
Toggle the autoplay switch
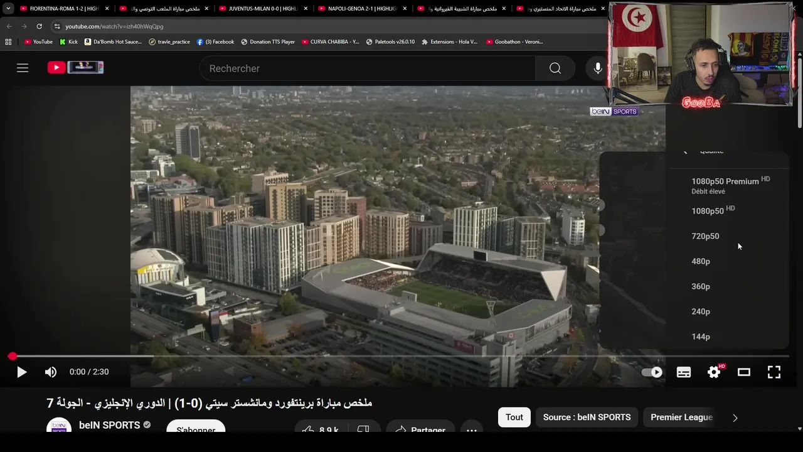pyautogui.click(x=652, y=372)
